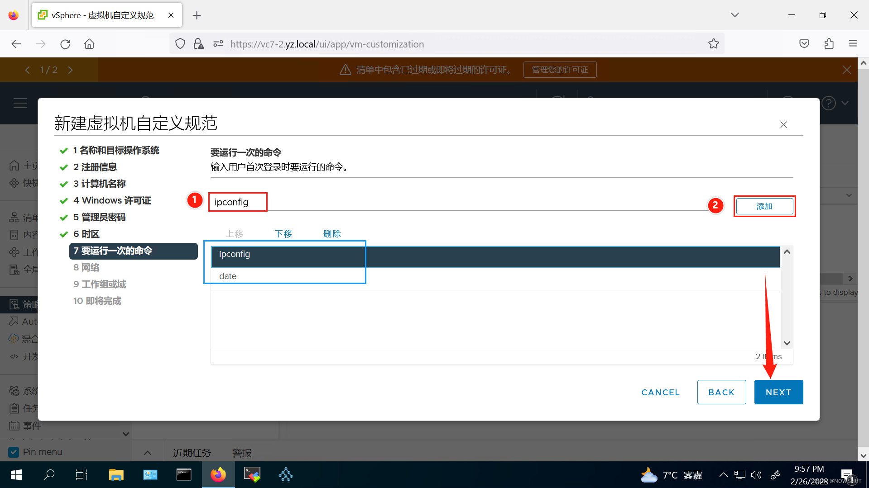Image resolution: width=869 pixels, height=488 pixels.
Task: Show hidden system tray icons
Action: (x=723, y=475)
